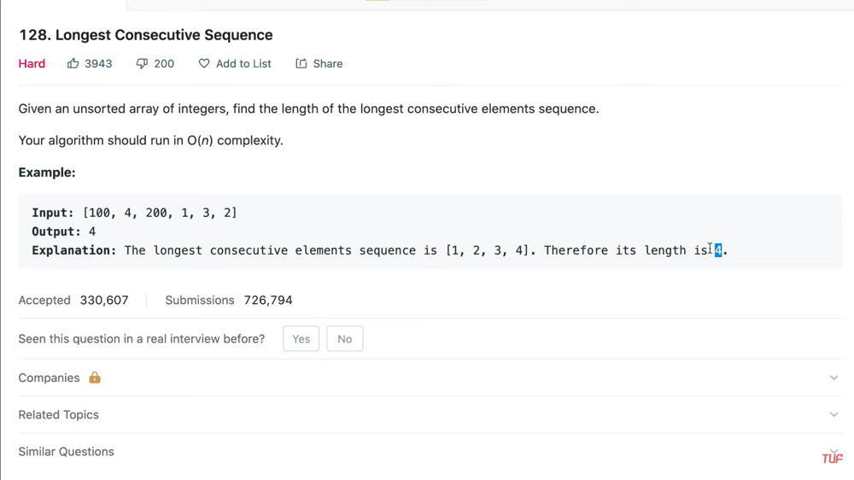Click the highlighted 4 in the Explanation
Viewport: 854px width, 480px height.
tap(718, 250)
